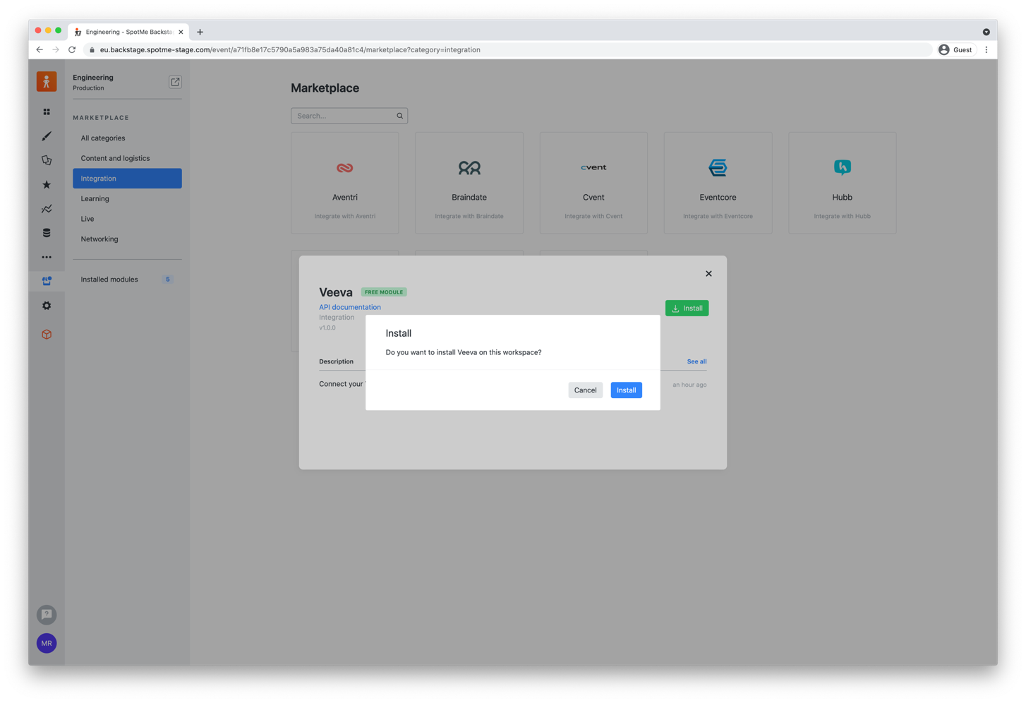Open the database icon in sidebar

pyautogui.click(x=47, y=233)
